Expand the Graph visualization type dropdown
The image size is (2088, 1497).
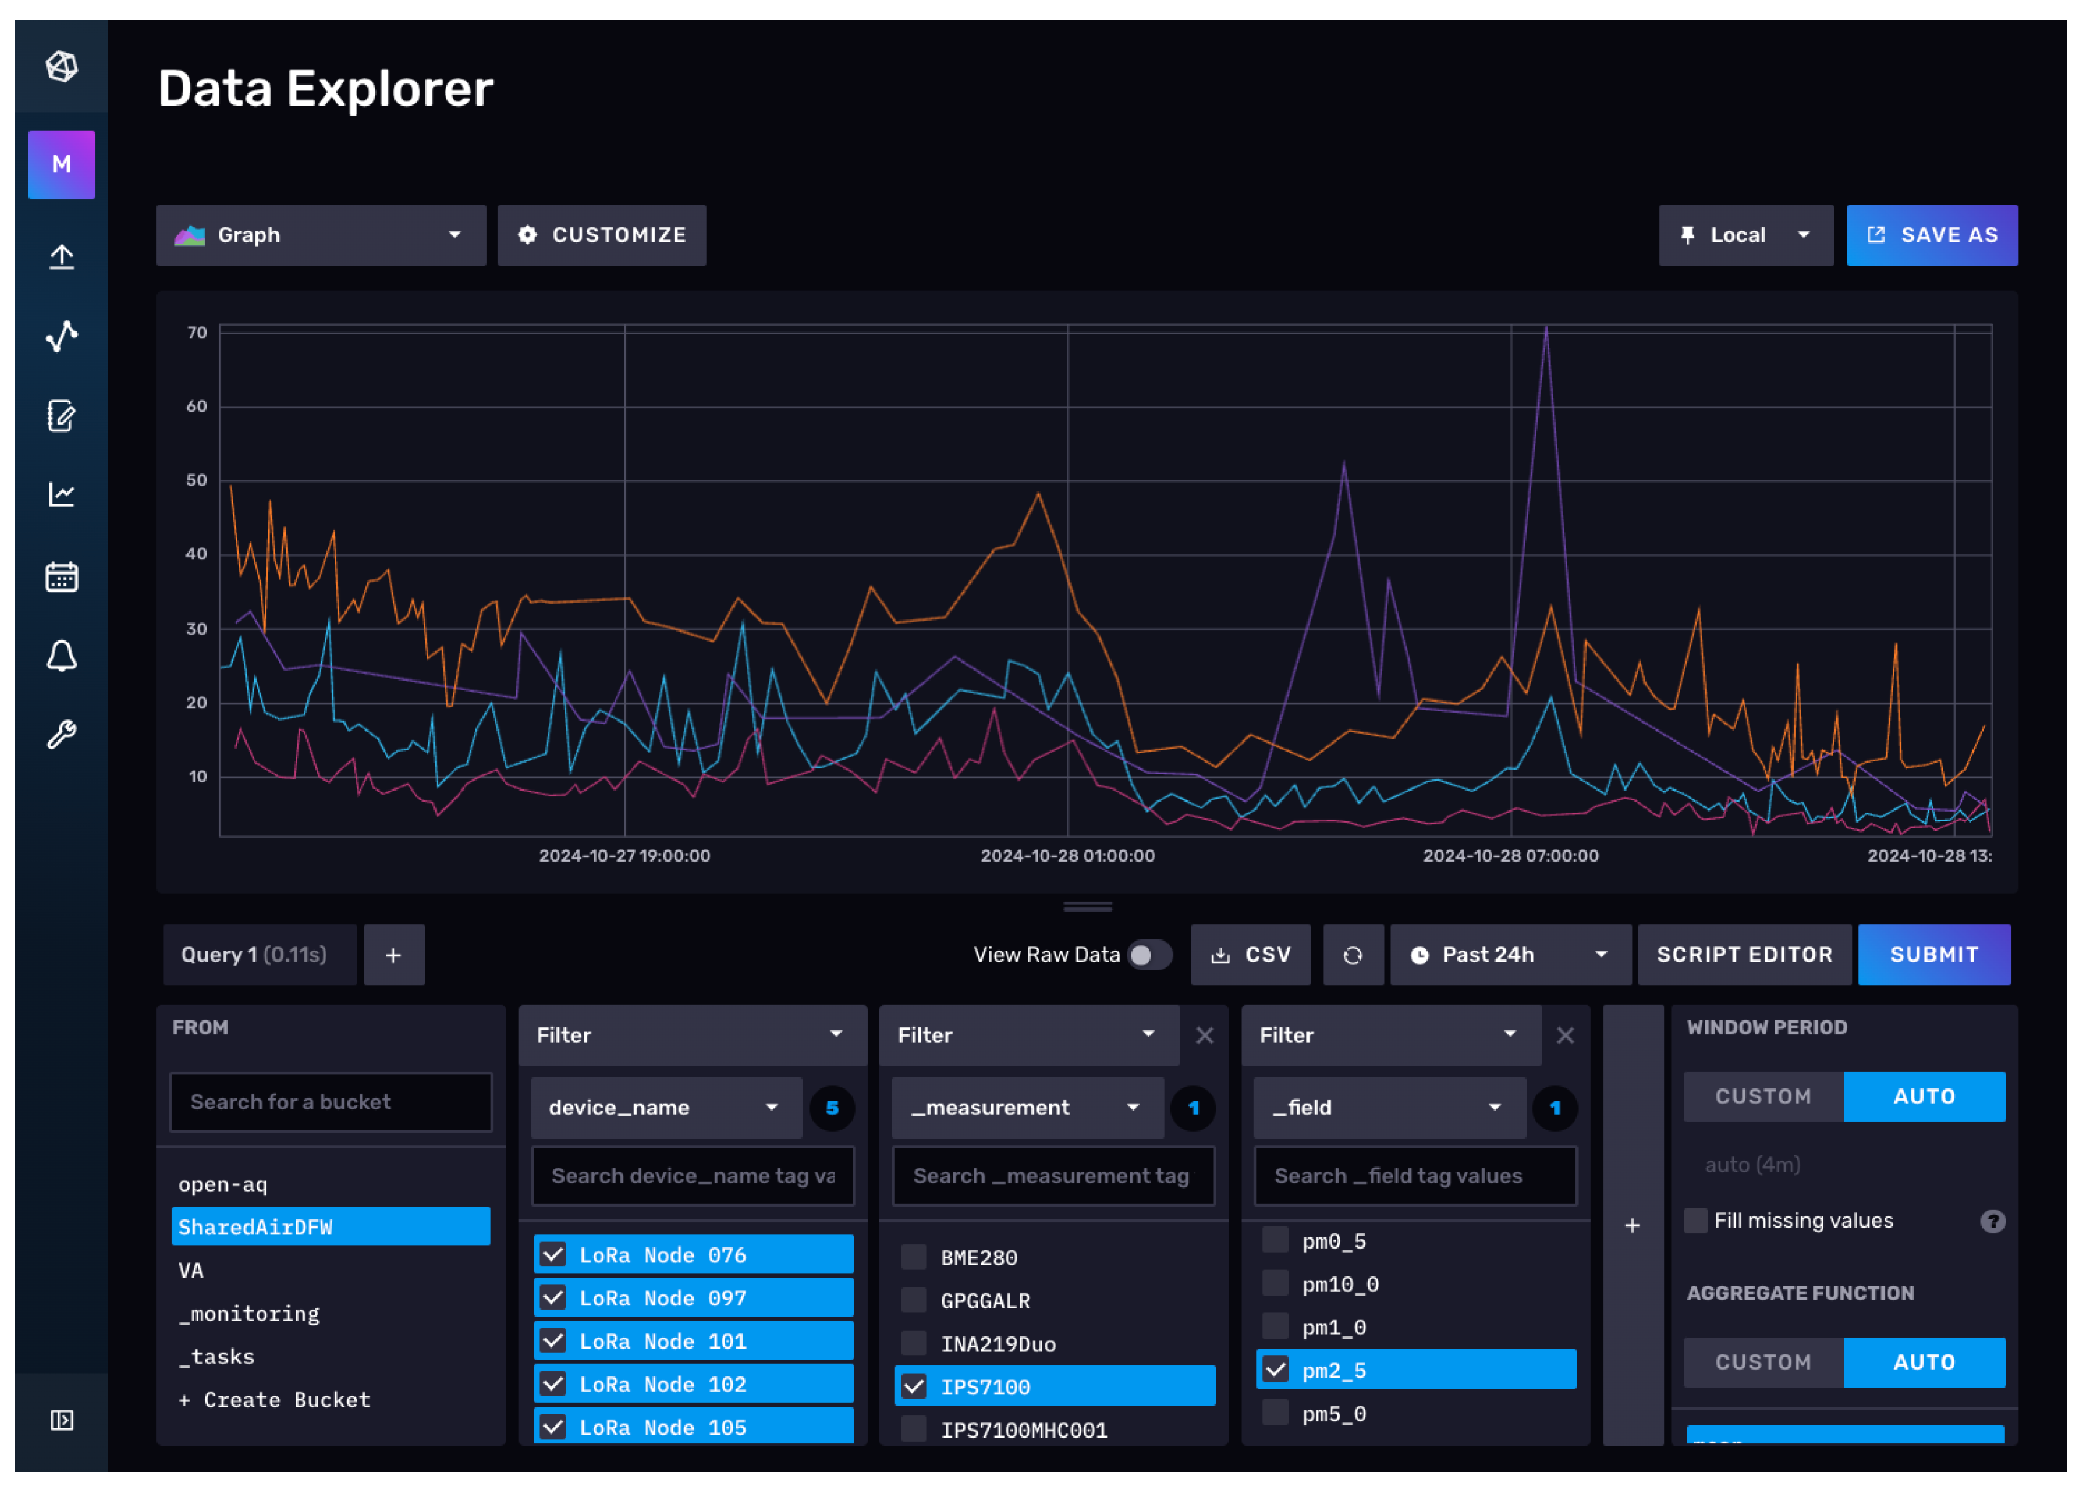click(320, 235)
